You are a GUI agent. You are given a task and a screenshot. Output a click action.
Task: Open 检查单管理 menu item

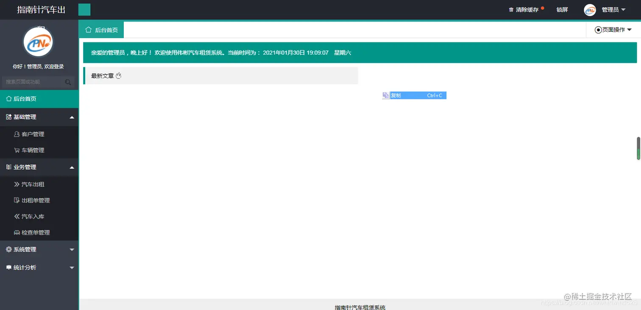pos(39,233)
